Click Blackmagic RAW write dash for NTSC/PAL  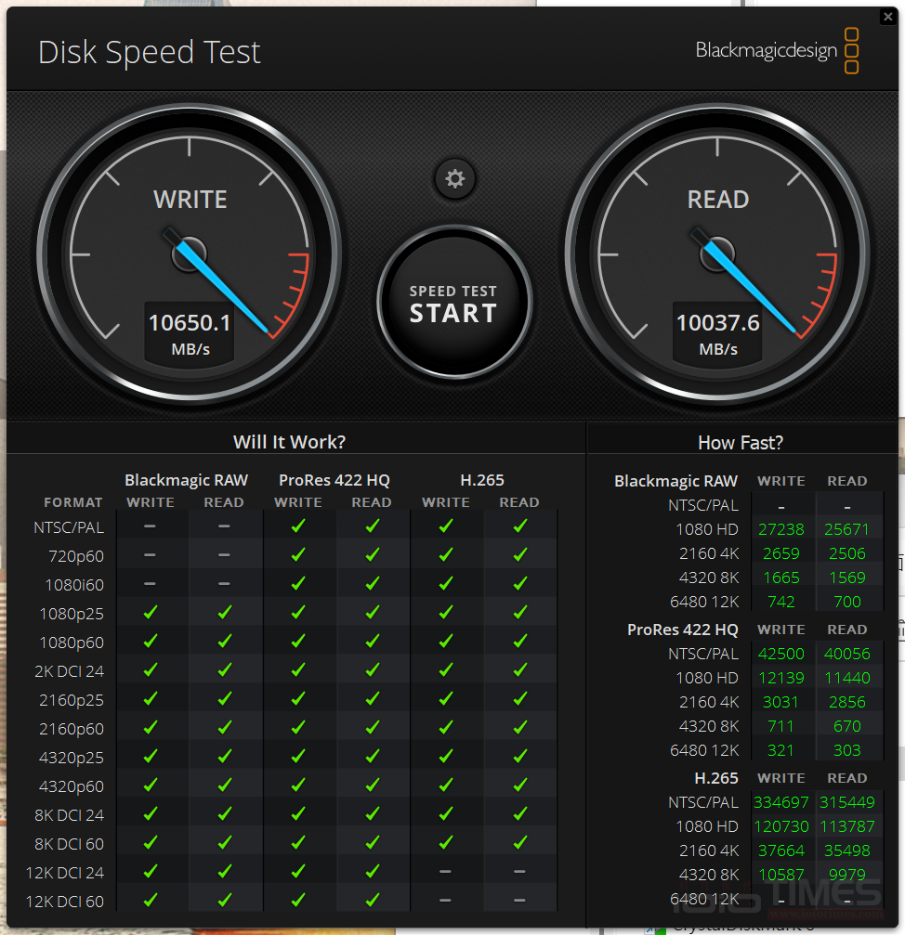[x=150, y=526]
